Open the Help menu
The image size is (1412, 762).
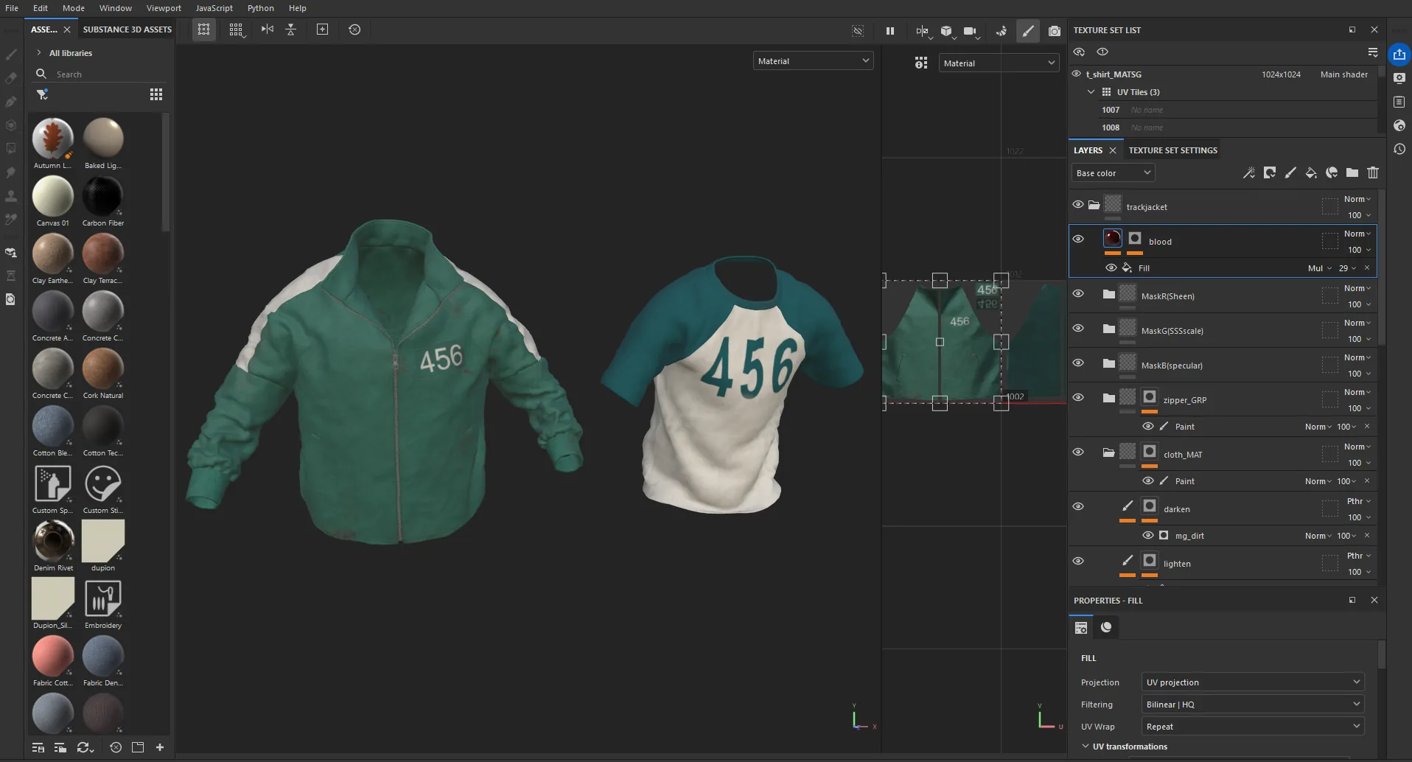pyautogui.click(x=298, y=8)
